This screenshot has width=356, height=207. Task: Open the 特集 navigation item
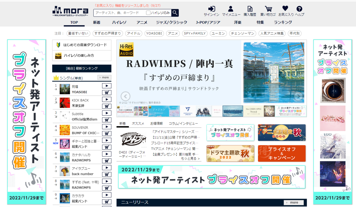pos(260,22)
